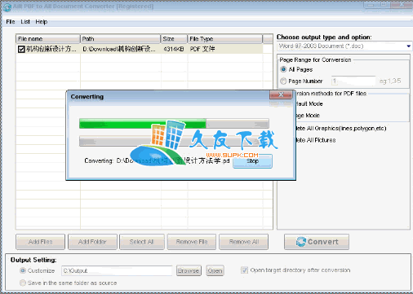This screenshot has width=413, height=294.
Task: Toggle the checkbox of the listed PDF file
Action: 21,49
